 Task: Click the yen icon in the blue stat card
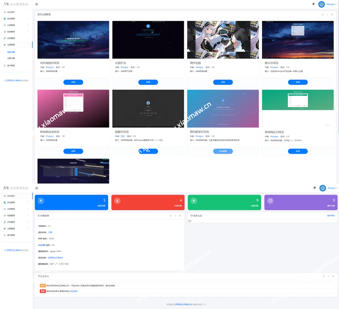coord(41,200)
